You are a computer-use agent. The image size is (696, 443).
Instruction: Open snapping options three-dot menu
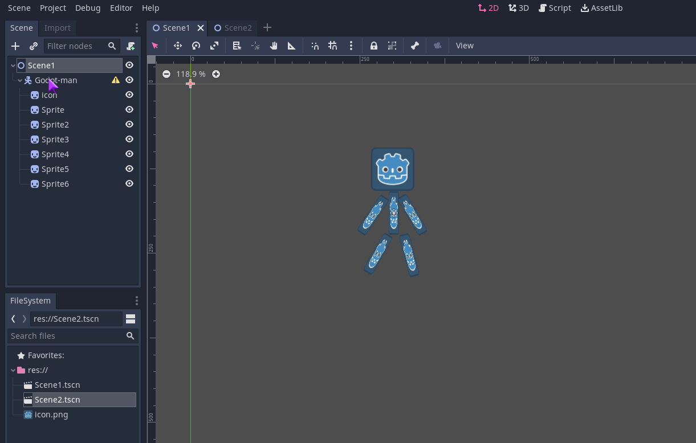pos(351,46)
